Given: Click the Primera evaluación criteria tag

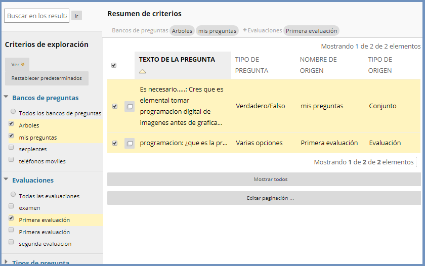Looking at the screenshot, I should tap(311, 31).
